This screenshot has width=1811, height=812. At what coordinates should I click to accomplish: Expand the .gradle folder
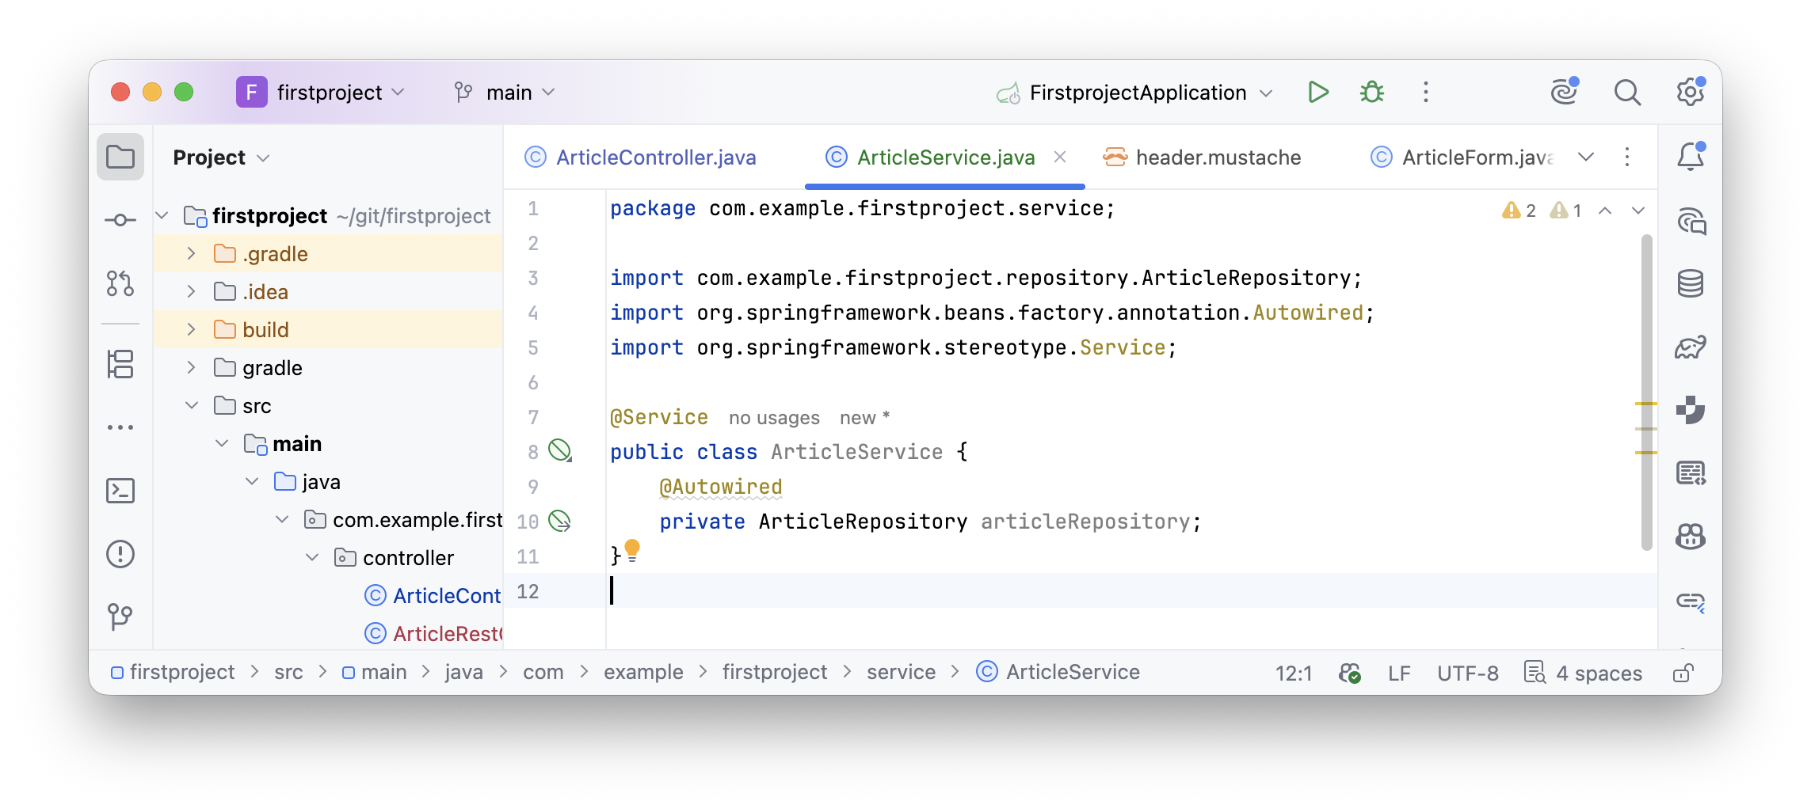[x=191, y=254]
